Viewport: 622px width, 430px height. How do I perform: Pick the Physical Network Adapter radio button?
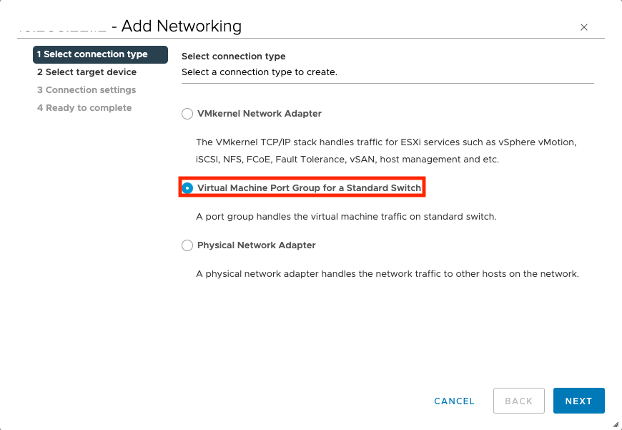tap(187, 245)
